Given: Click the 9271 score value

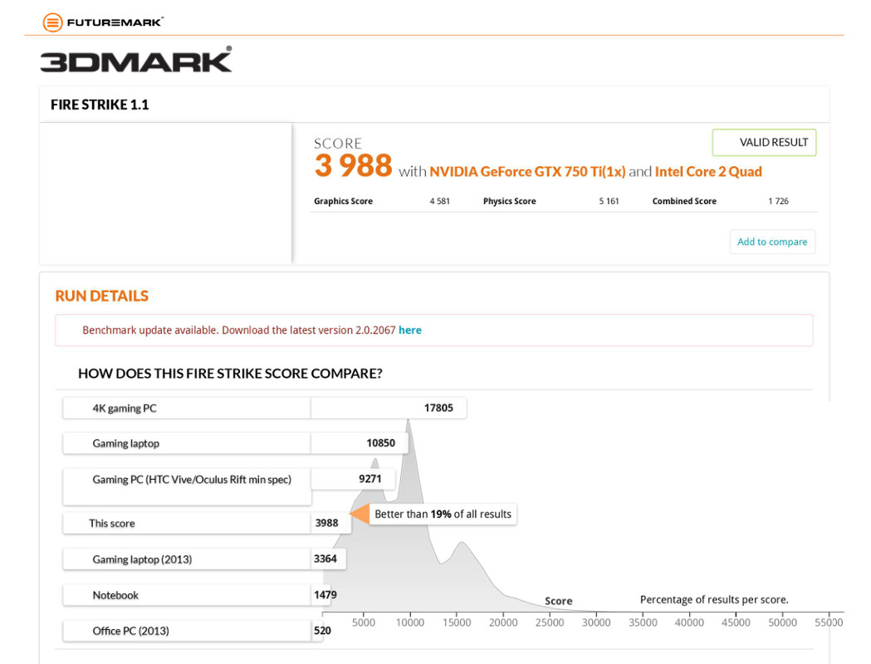Looking at the screenshot, I should [x=370, y=479].
